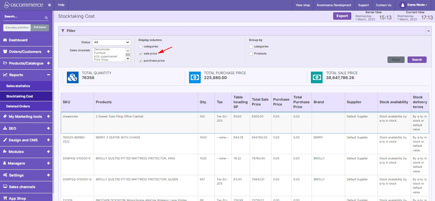Viewport: 435px width, 201px height.
Task: Click the Total Sale Price money icon
Action: click(317, 77)
